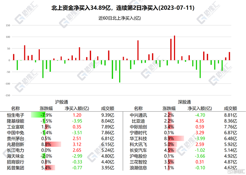Click the lowest green bar near -95
The height and width of the screenshot is (175, 246).
point(120,71)
